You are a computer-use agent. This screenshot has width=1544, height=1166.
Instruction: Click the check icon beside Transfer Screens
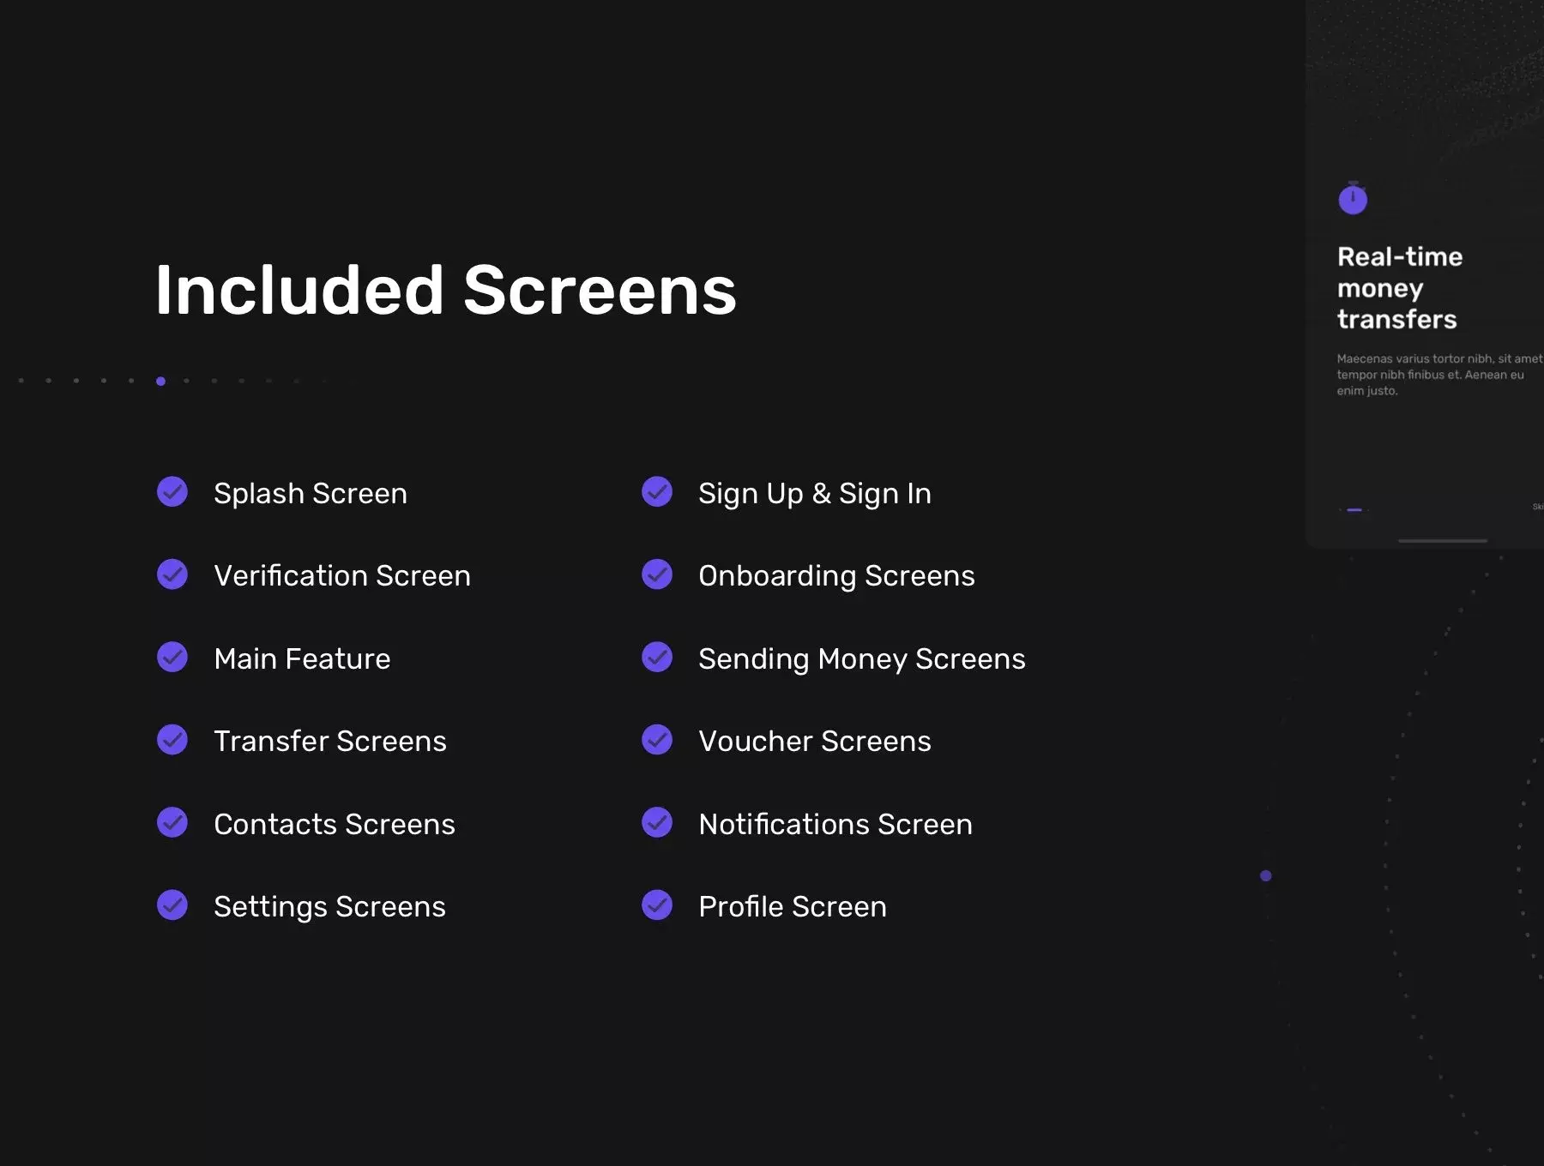172,740
